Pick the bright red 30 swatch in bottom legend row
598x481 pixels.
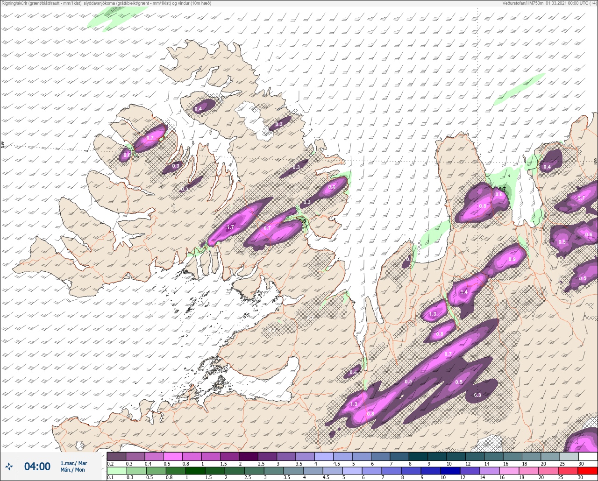(588, 470)
